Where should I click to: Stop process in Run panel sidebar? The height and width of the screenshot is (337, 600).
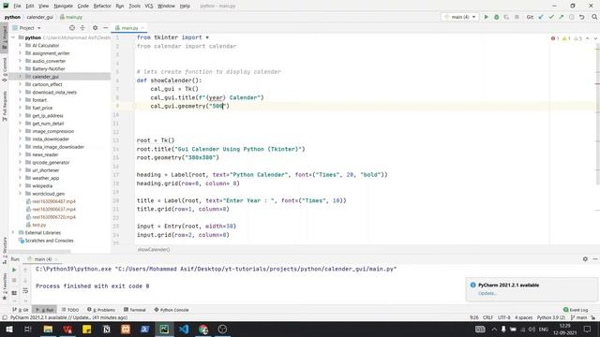coord(14,281)
